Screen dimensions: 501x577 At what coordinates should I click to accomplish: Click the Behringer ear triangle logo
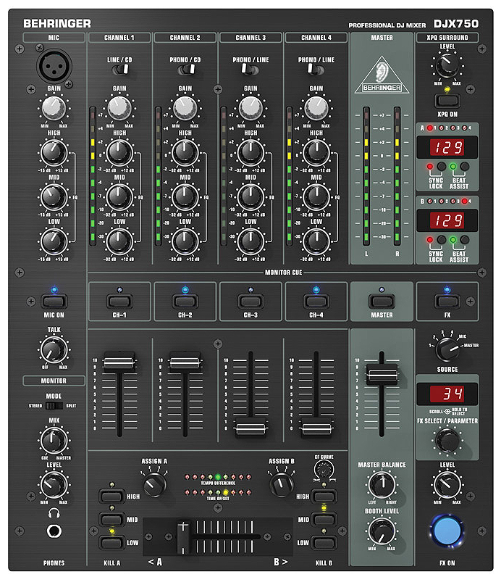click(x=382, y=75)
